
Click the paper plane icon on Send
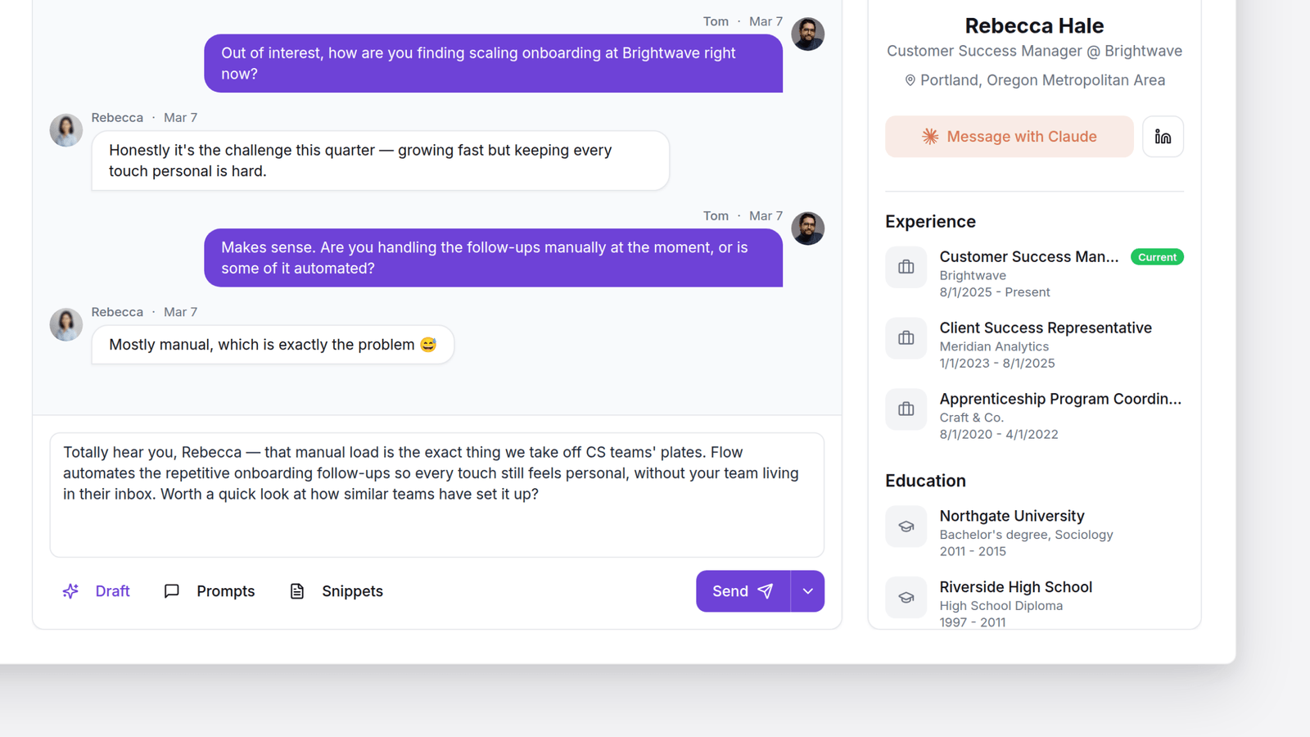(766, 591)
